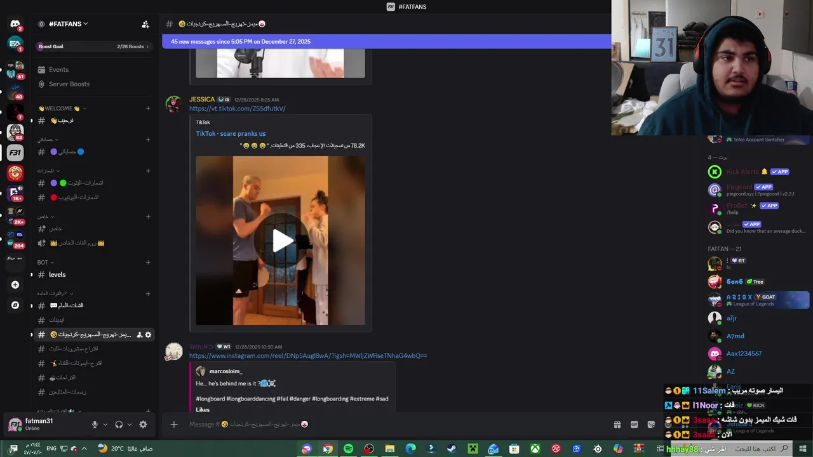This screenshot has height=457, width=813.
Task: Open Discord direct messages home icon
Action: [x=15, y=24]
